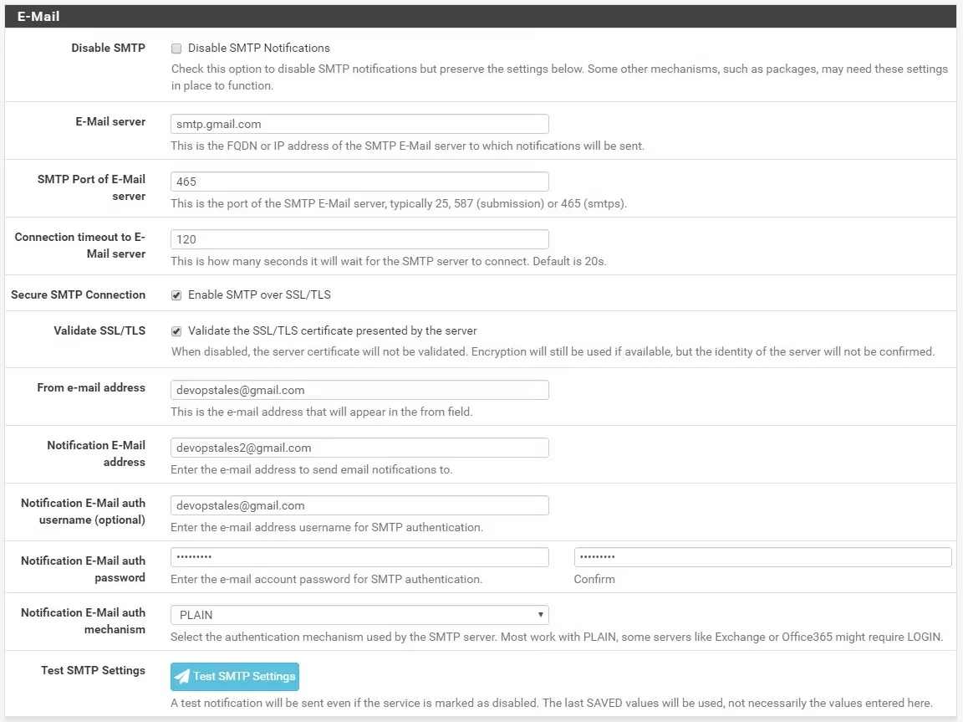Click the arrow of the auth mechanism dropdown
Viewport: 963px width, 722px height.
[541, 615]
